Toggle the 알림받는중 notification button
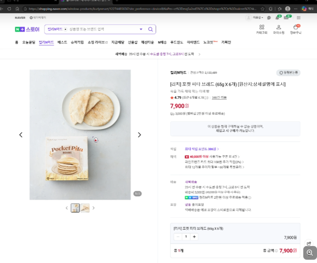Image resolution: width=317 pixels, height=263 pixels. click(288, 73)
